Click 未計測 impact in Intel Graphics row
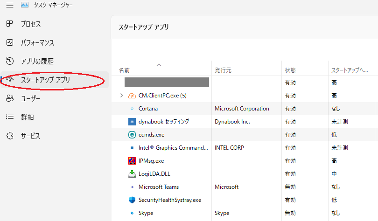Screen dimensions: 378x221 (x=339, y=148)
